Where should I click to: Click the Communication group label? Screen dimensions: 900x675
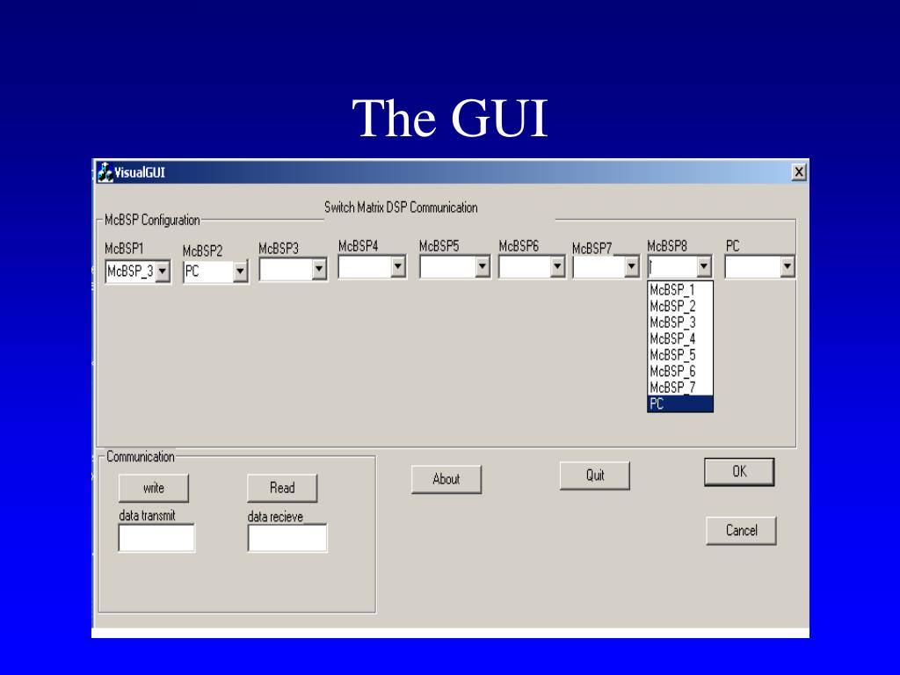[141, 457]
